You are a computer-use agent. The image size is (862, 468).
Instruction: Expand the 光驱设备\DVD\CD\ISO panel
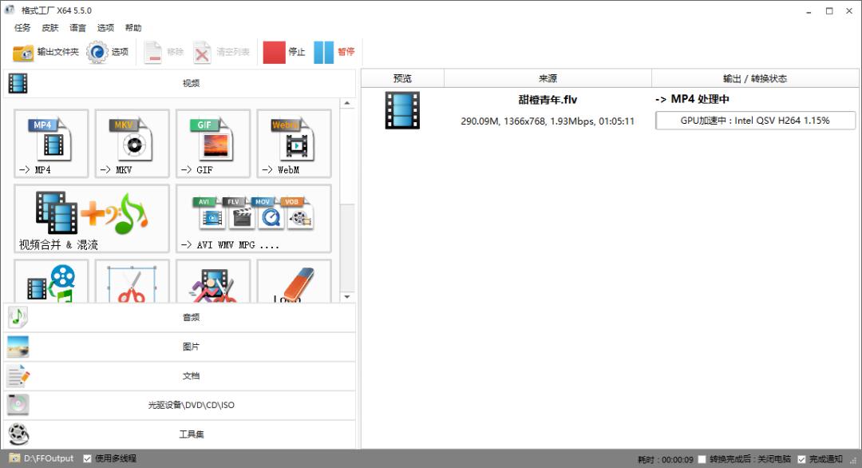pyautogui.click(x=180, y=405)
